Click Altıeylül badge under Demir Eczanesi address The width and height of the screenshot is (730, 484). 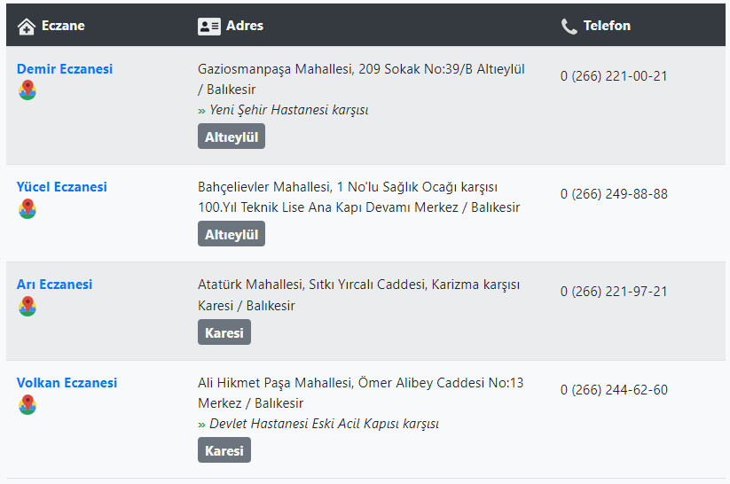[x=232, y=137]
